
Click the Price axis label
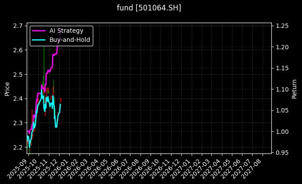(x=7, y=89)
